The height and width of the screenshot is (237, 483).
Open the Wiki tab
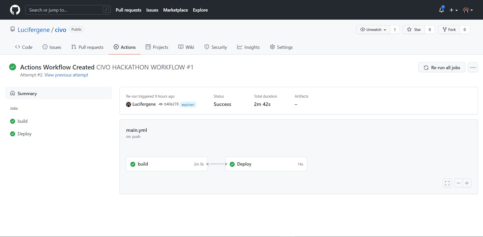point(186,47)
